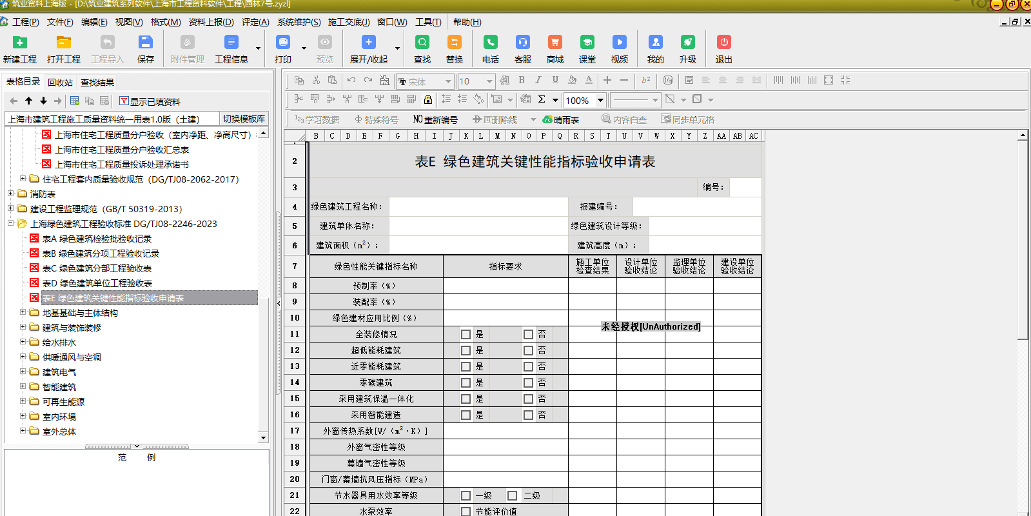Click the 打印 print icon
Screen dimensions: 1031x516
coord(283,43)
